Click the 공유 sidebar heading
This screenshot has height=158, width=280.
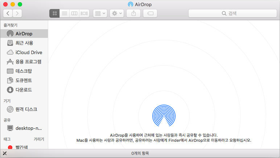pyautogui.click(x=7, y=120)
